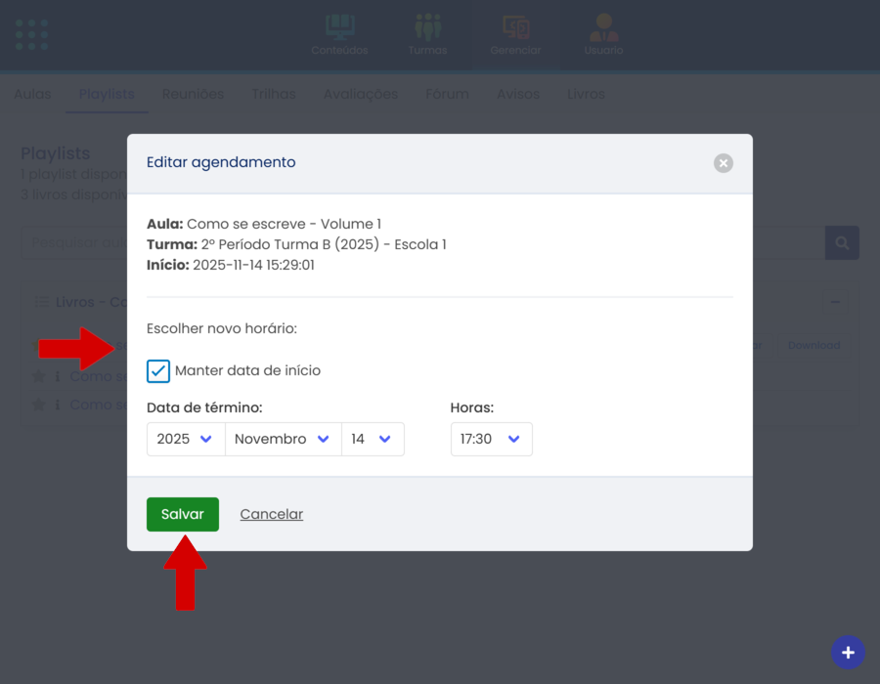
Task: Click the app logo grid icon
Action: pos(31,34)
